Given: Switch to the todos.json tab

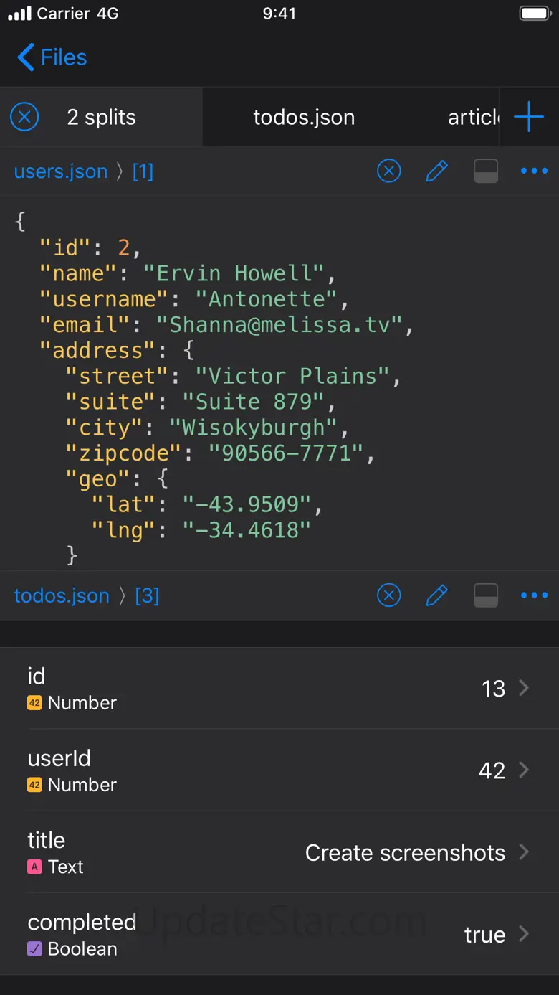Looking at the screenshot, I should pos(304,118).
